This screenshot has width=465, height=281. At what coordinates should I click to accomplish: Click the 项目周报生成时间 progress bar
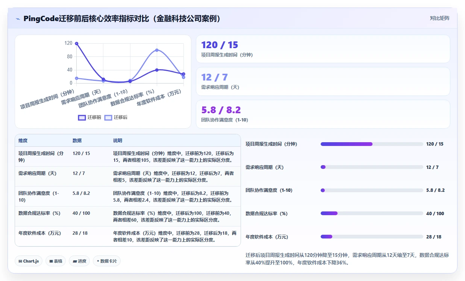[372, 144]
